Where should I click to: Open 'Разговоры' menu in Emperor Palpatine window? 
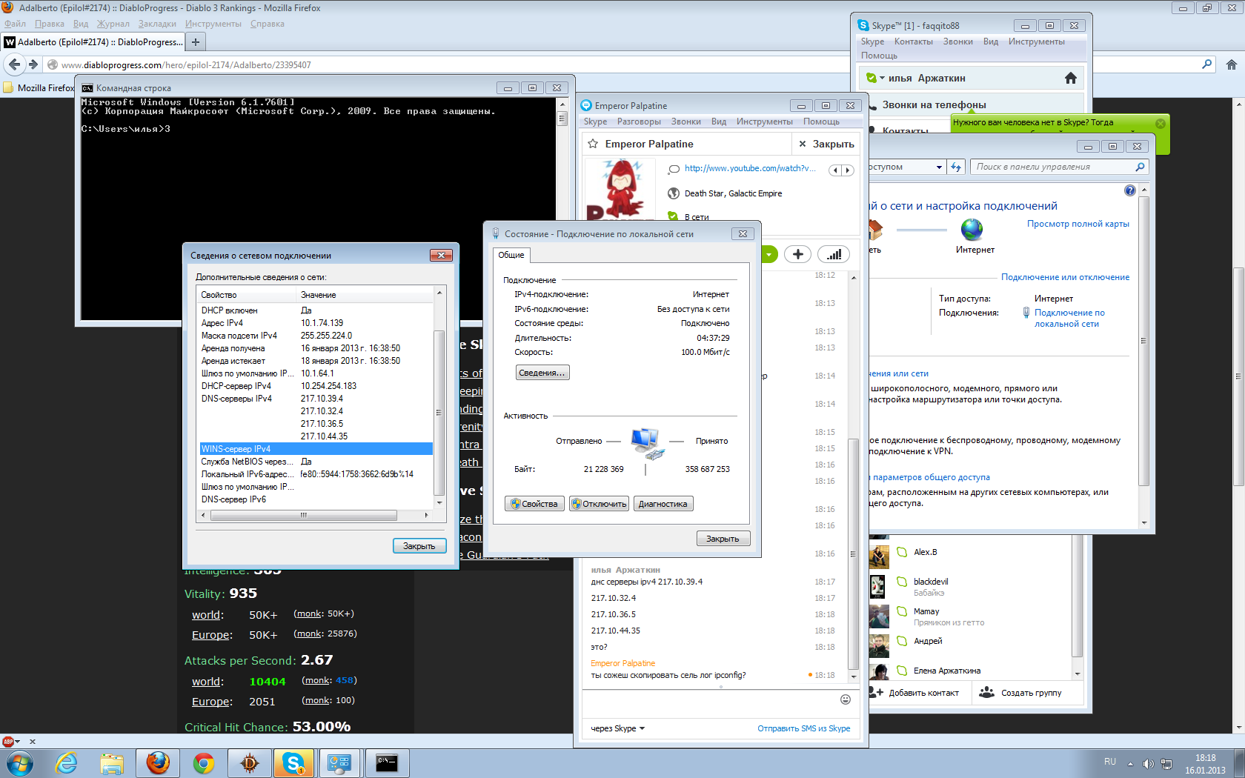click(x=639, y=122)
